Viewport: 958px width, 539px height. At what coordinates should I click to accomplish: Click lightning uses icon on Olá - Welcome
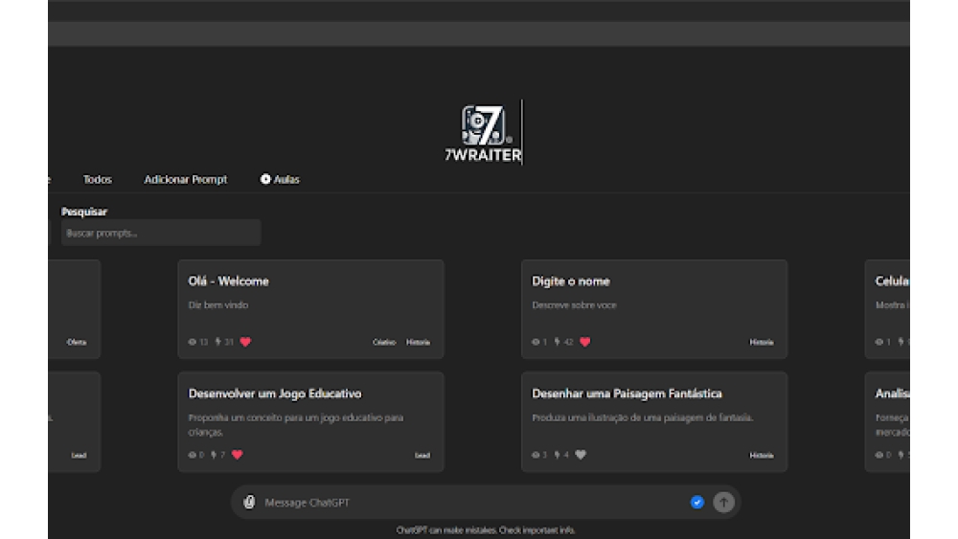pos(217,342)
